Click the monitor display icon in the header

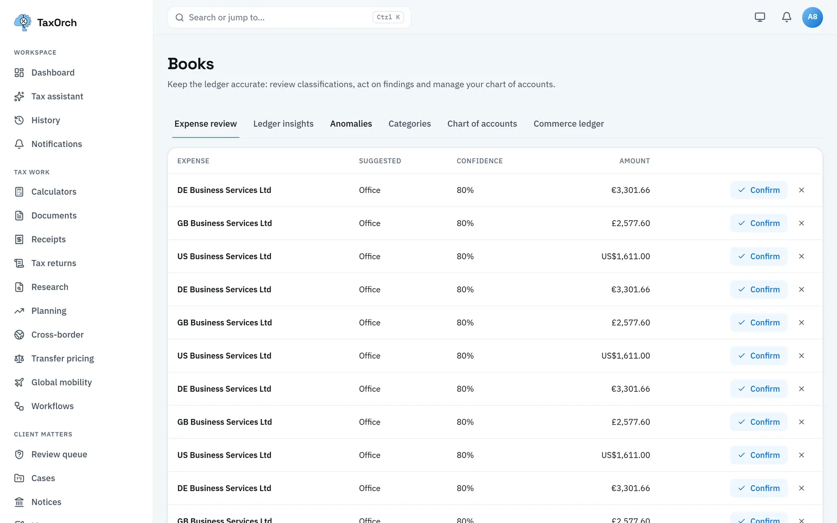[x=760, y=17]
